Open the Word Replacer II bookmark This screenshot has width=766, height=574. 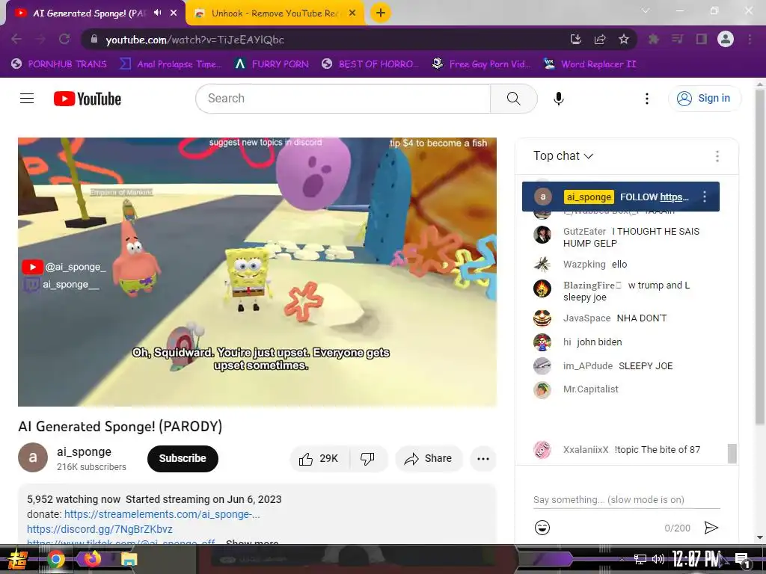click(590, 64)
